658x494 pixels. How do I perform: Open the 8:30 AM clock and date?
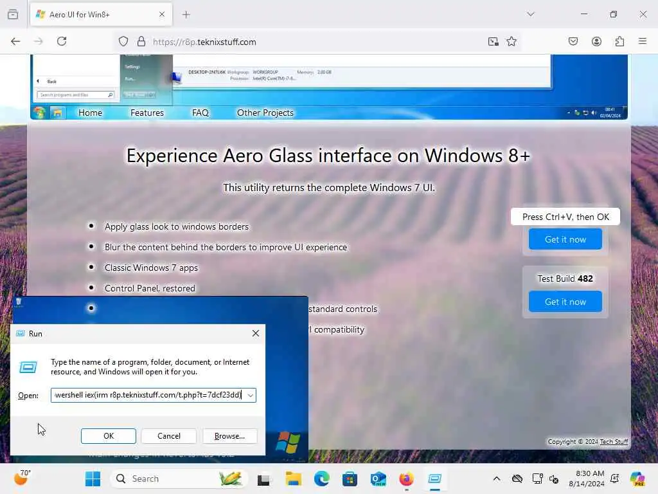coord(586,479)
